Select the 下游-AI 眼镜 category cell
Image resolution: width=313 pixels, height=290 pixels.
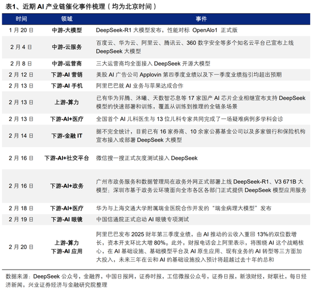(x=67, y=219)
